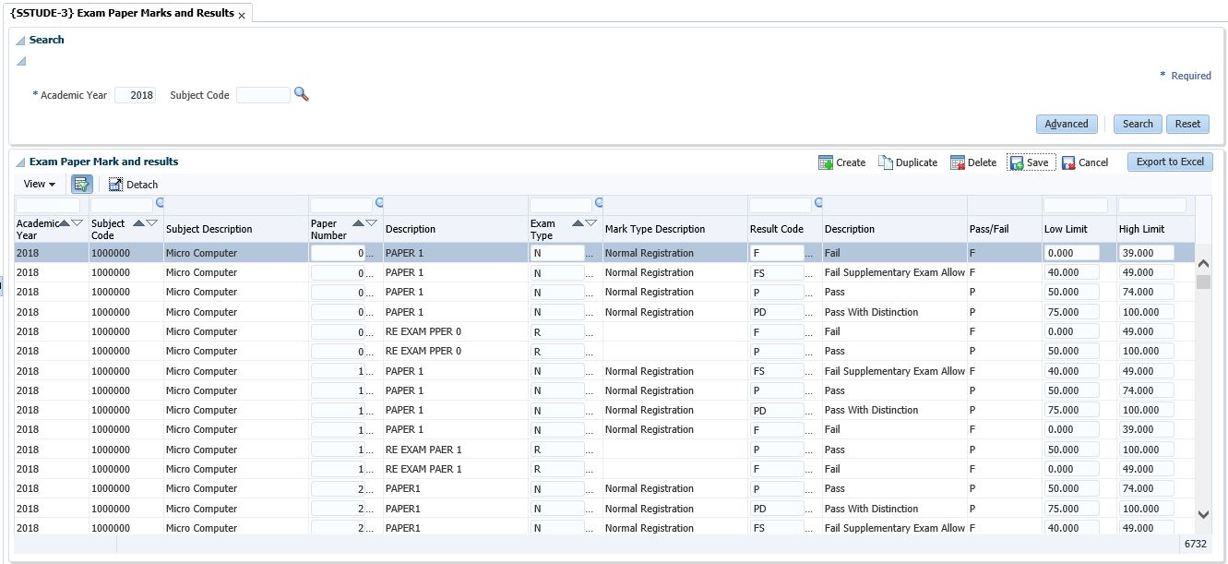Click the Duplicate record icon
1228x564 pixels.
tap(886, 162)
